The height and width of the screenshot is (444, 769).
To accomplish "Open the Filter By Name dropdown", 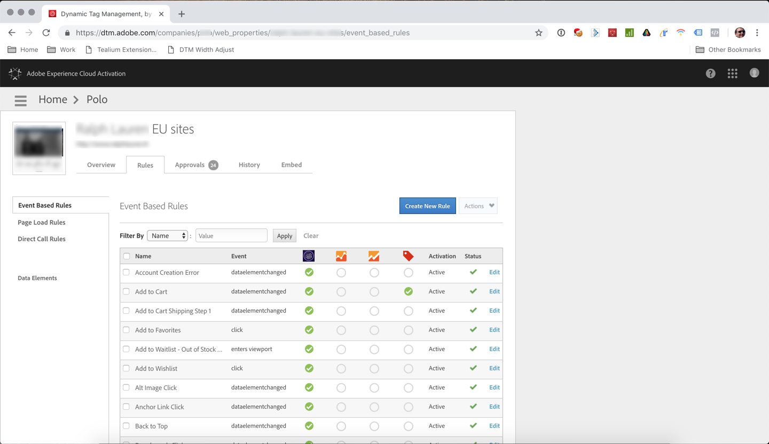I will (168, 235).
